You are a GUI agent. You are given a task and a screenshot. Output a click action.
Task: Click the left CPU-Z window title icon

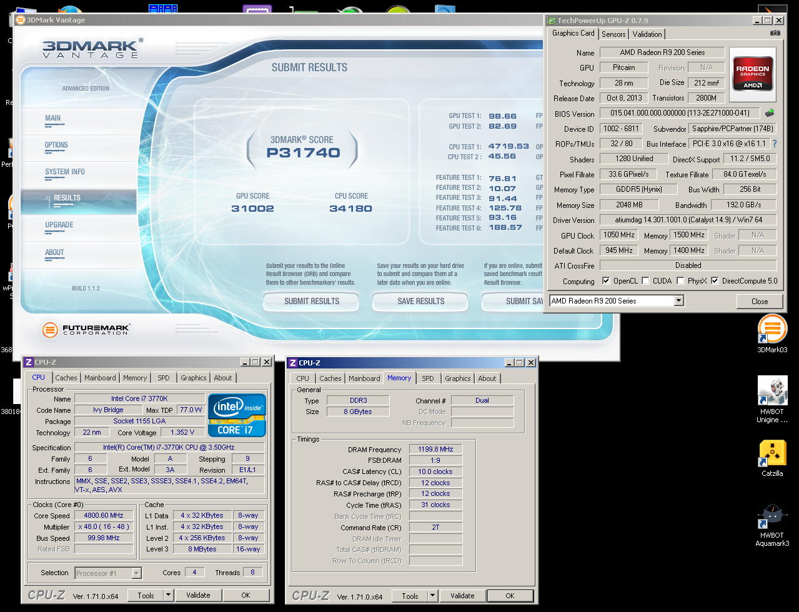(x=29, y=362)
